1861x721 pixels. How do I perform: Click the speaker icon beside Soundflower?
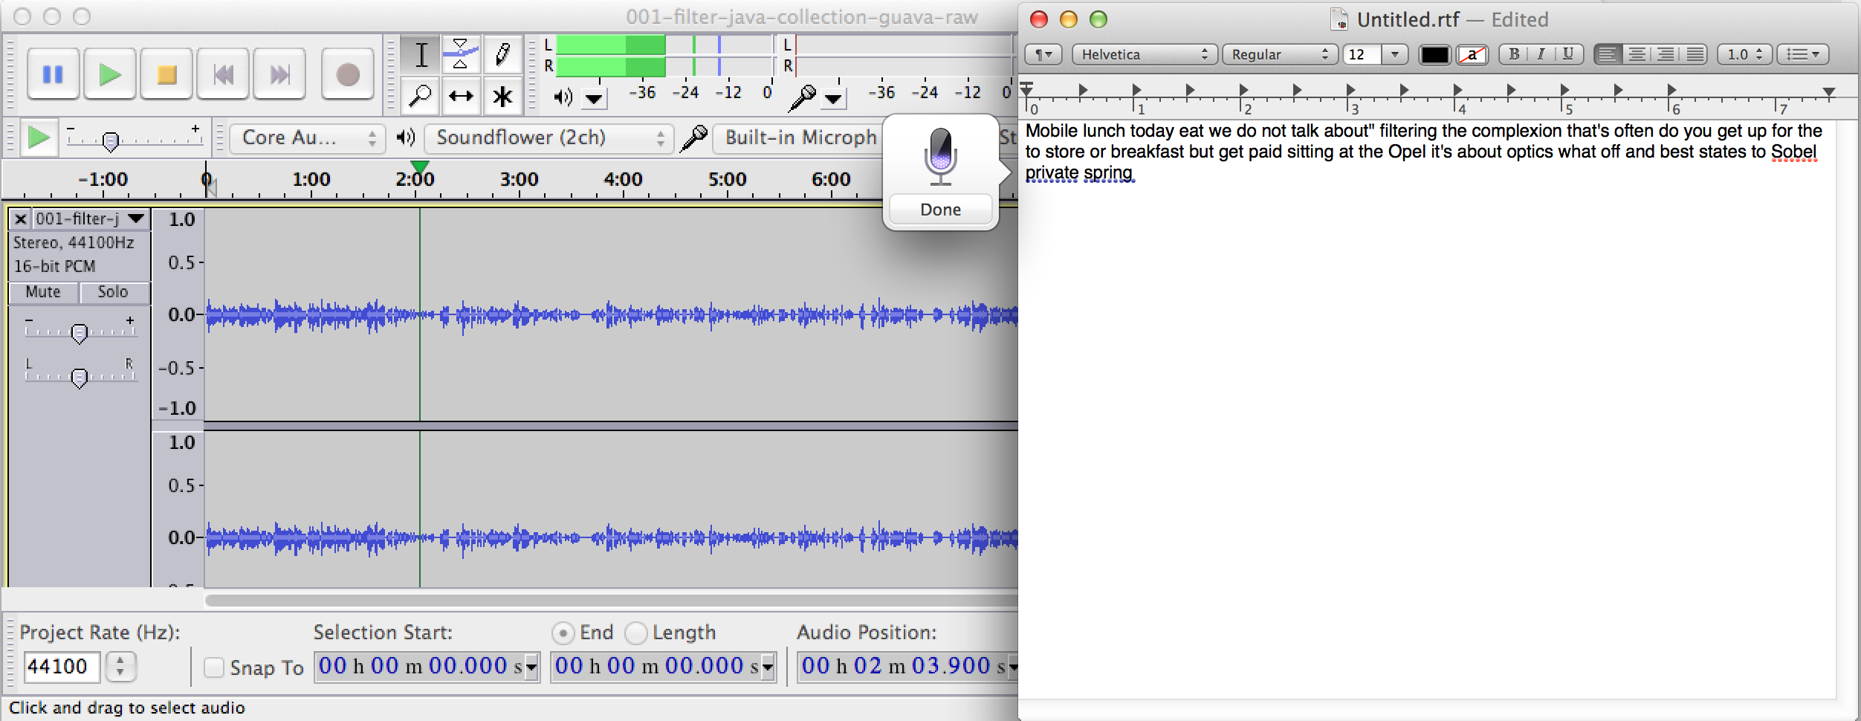point(406,138)
